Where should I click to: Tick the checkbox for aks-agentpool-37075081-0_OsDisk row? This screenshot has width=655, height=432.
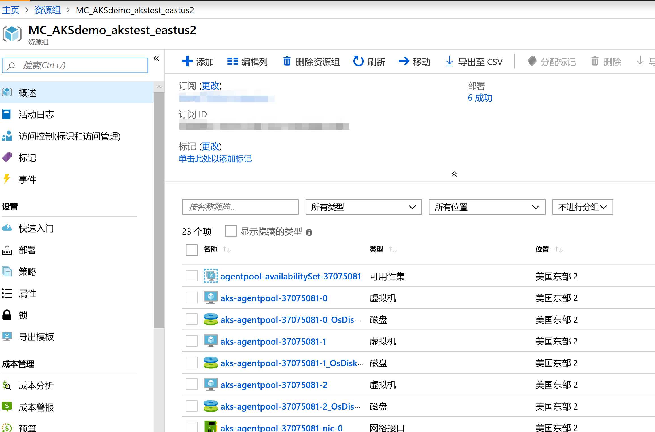192,319
